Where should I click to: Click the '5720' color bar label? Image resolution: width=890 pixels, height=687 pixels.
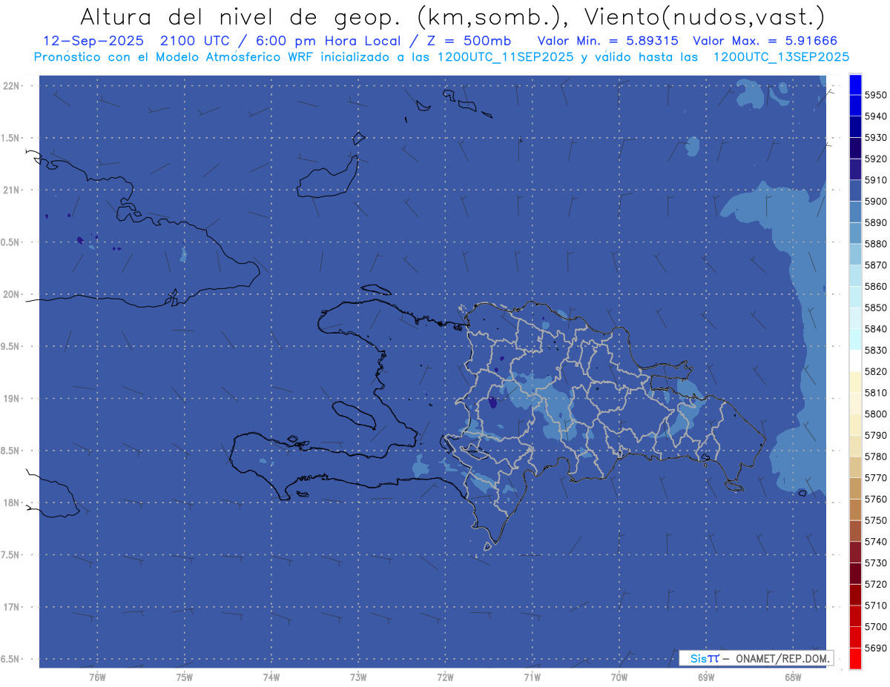(875, 584)
